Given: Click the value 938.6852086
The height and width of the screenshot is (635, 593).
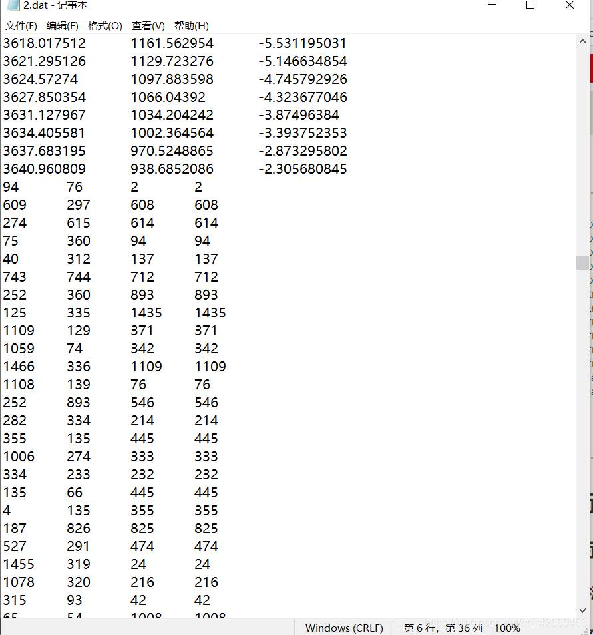Looking at the screenshot, I should [x=172, y=169].
